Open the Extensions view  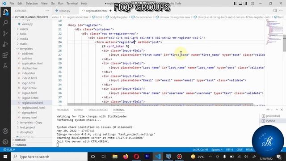coord(5,55)
